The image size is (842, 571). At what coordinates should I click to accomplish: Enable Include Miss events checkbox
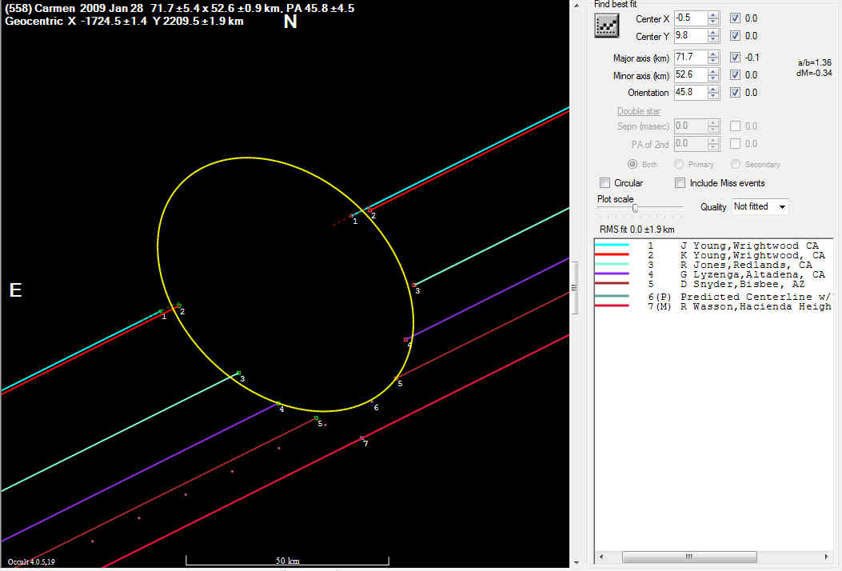[x=680, y=183]
